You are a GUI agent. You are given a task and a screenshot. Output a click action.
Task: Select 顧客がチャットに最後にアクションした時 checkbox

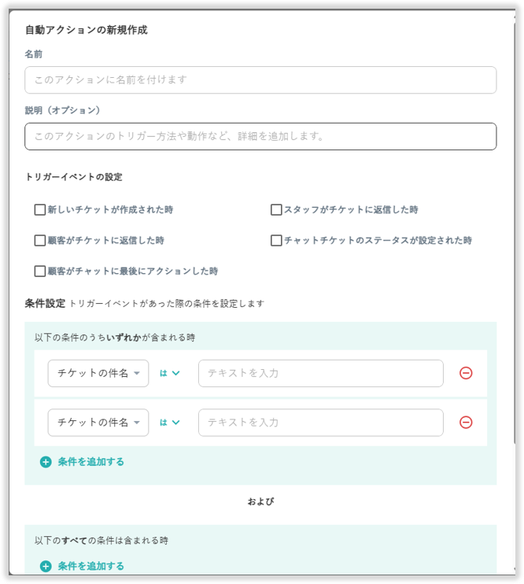[x=40, y=272]
